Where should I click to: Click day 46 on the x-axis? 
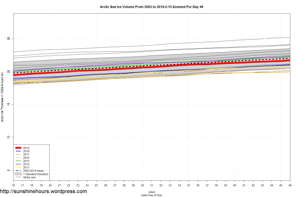[x=290, y=185]
